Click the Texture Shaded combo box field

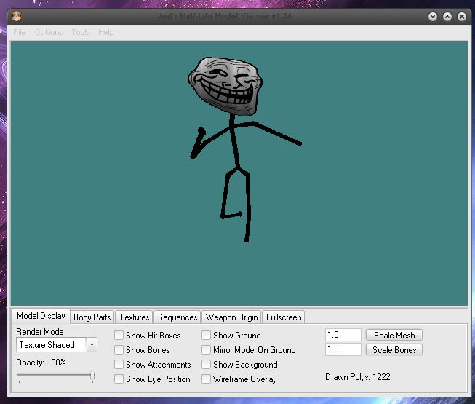click(52, 344)
